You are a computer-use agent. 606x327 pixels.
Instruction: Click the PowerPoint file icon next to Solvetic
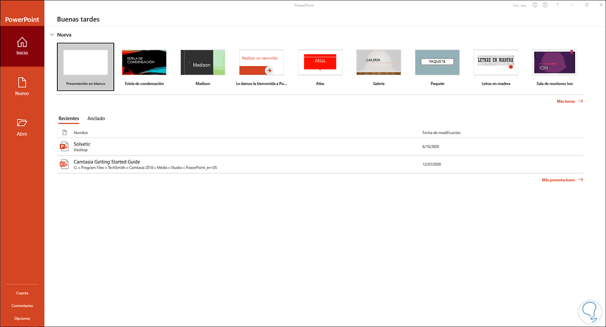click(64, 146)
